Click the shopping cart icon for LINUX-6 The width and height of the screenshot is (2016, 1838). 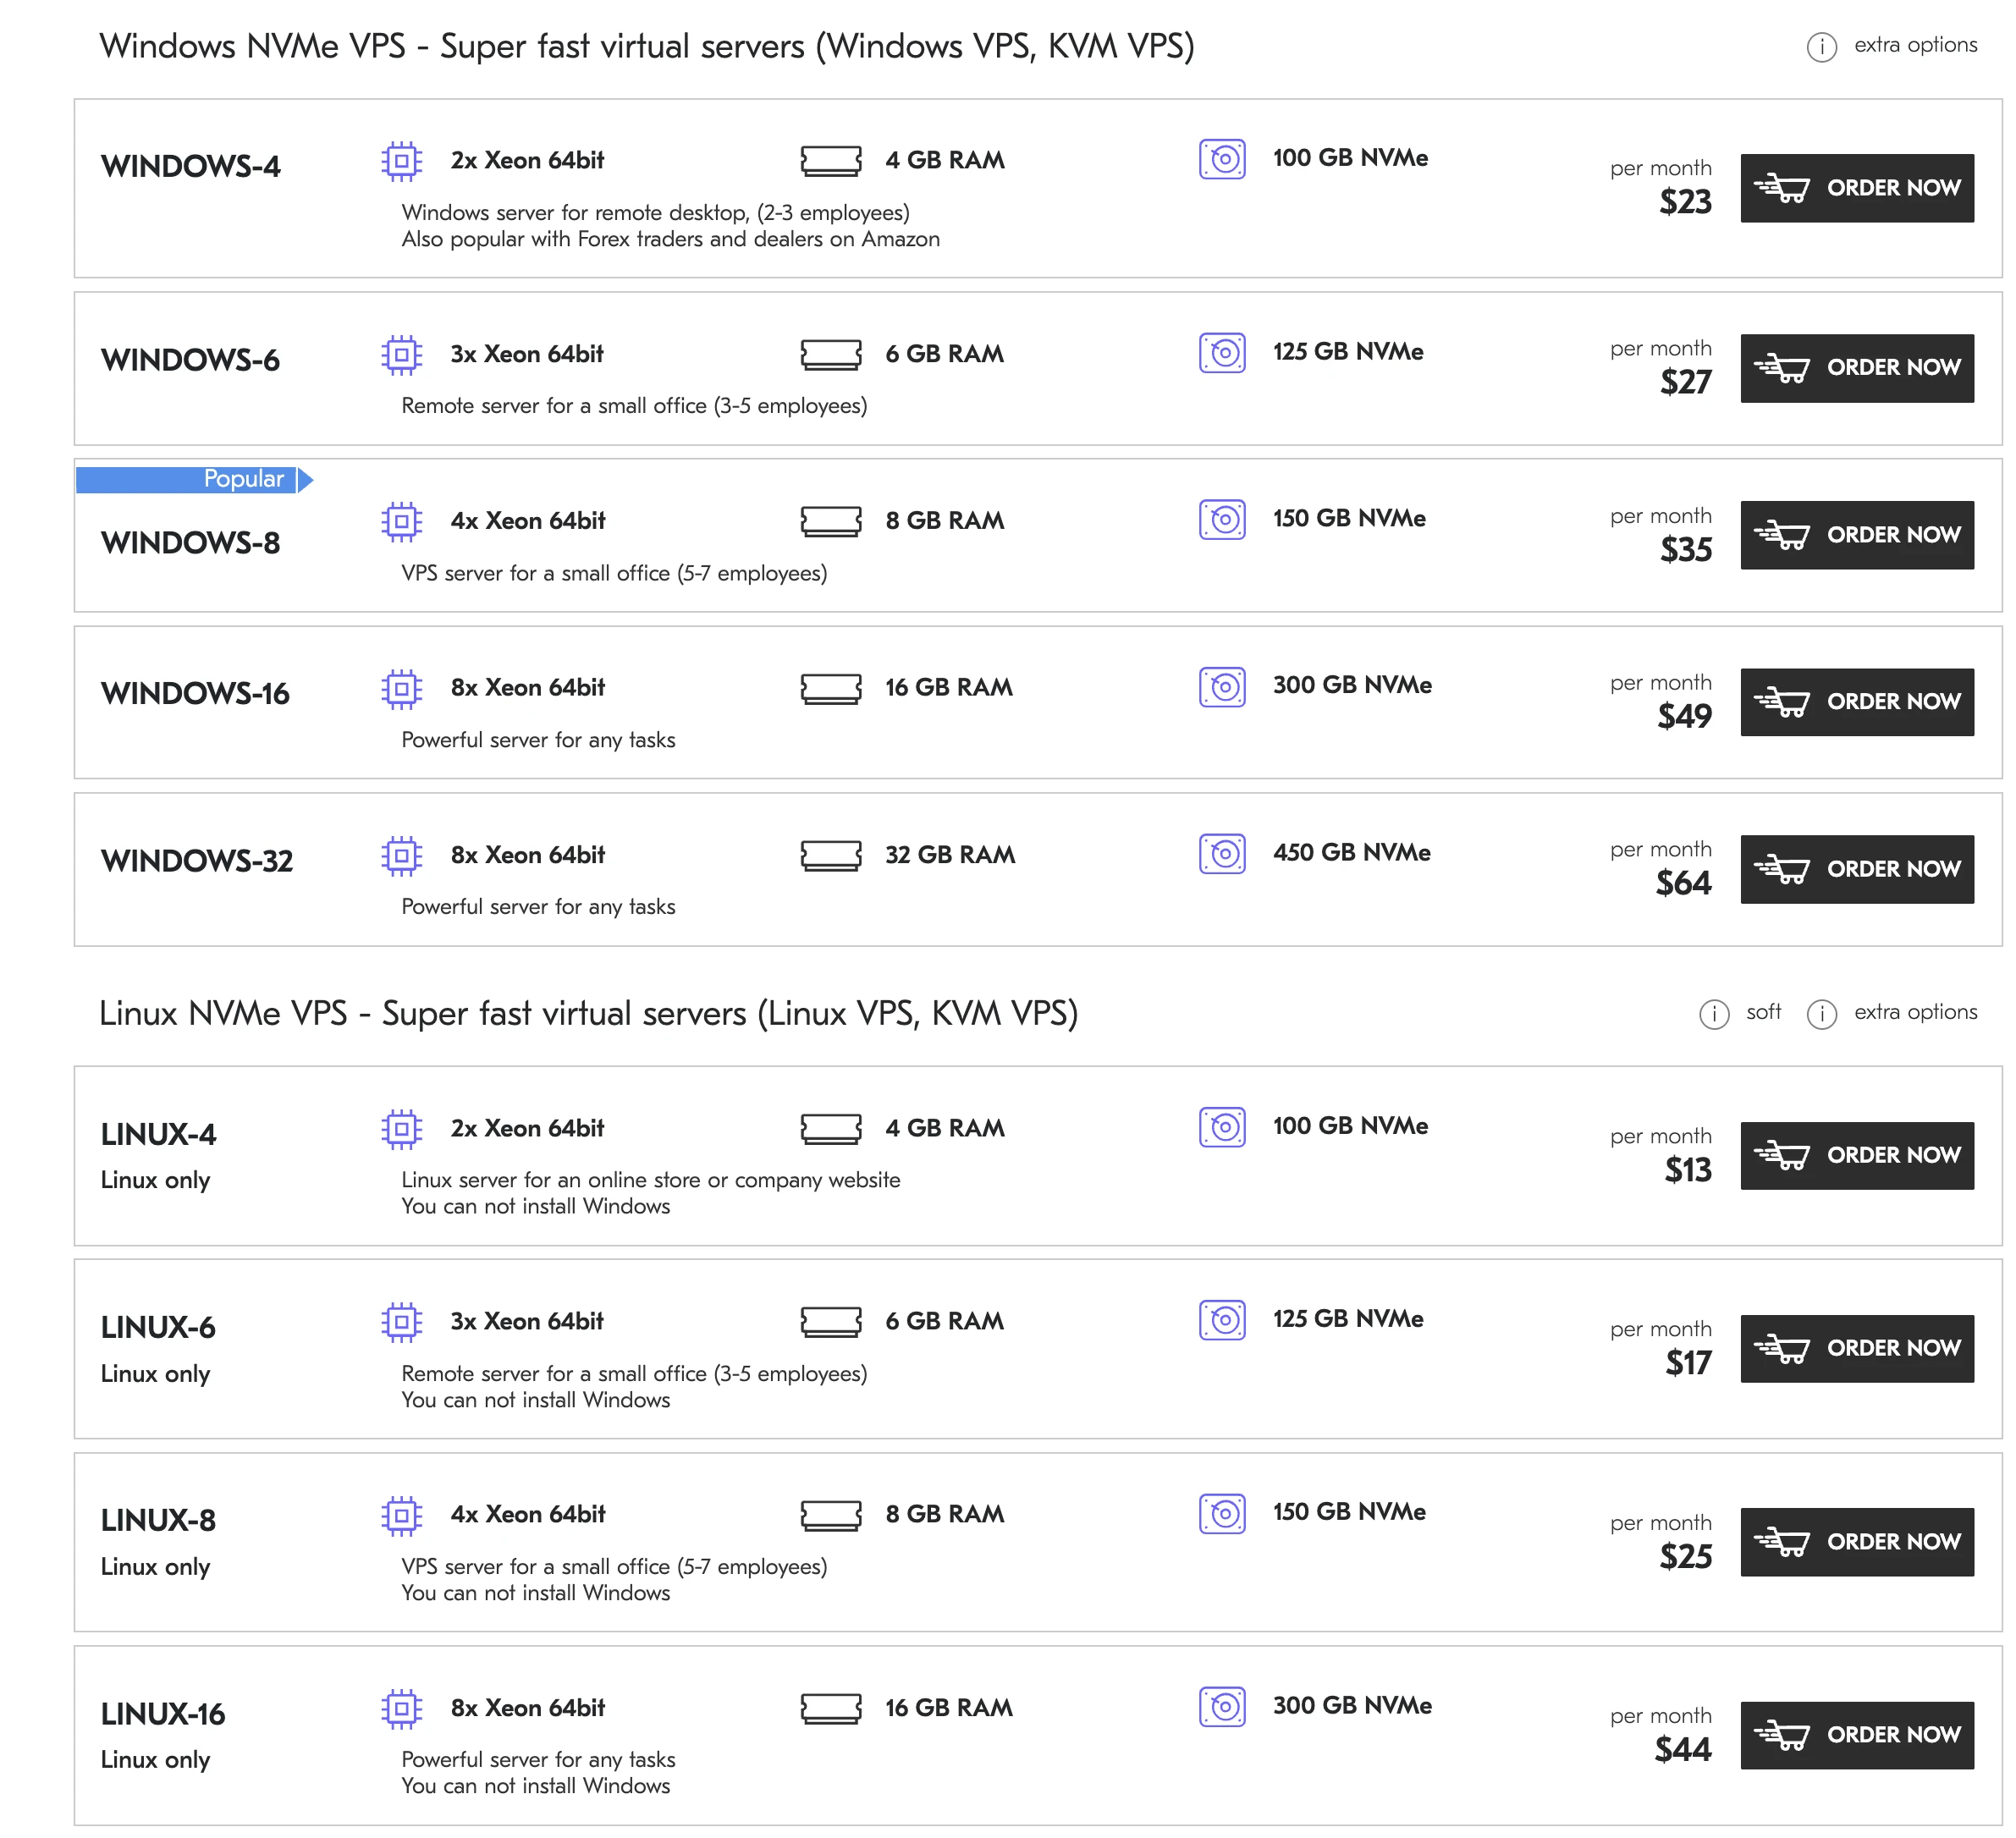(x=1781, y=1348)
